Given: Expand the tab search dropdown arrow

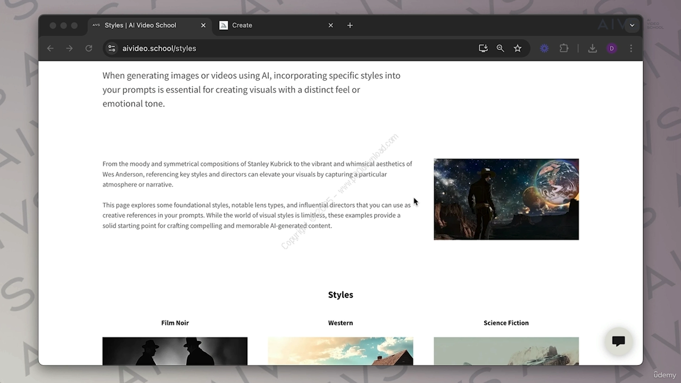Looking at the screenshot, I should point(632,25).
